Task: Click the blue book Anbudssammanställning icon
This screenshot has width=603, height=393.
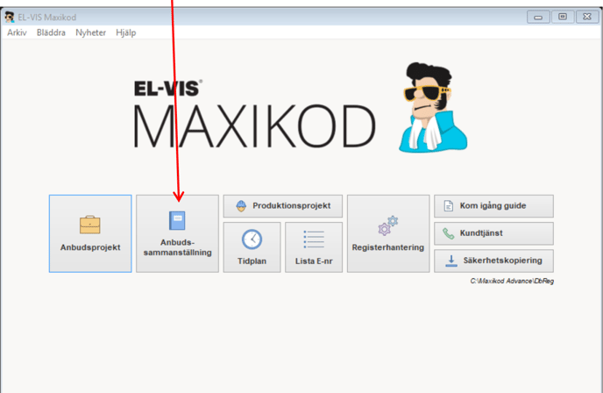Action: point(177,220)
